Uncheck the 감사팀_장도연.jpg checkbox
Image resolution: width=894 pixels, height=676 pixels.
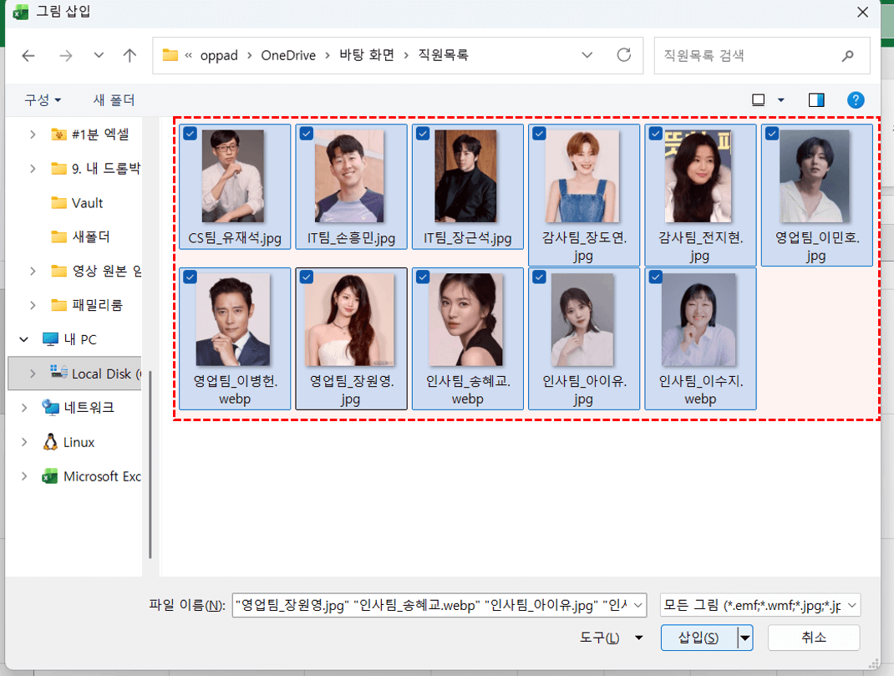coord(539,134)
